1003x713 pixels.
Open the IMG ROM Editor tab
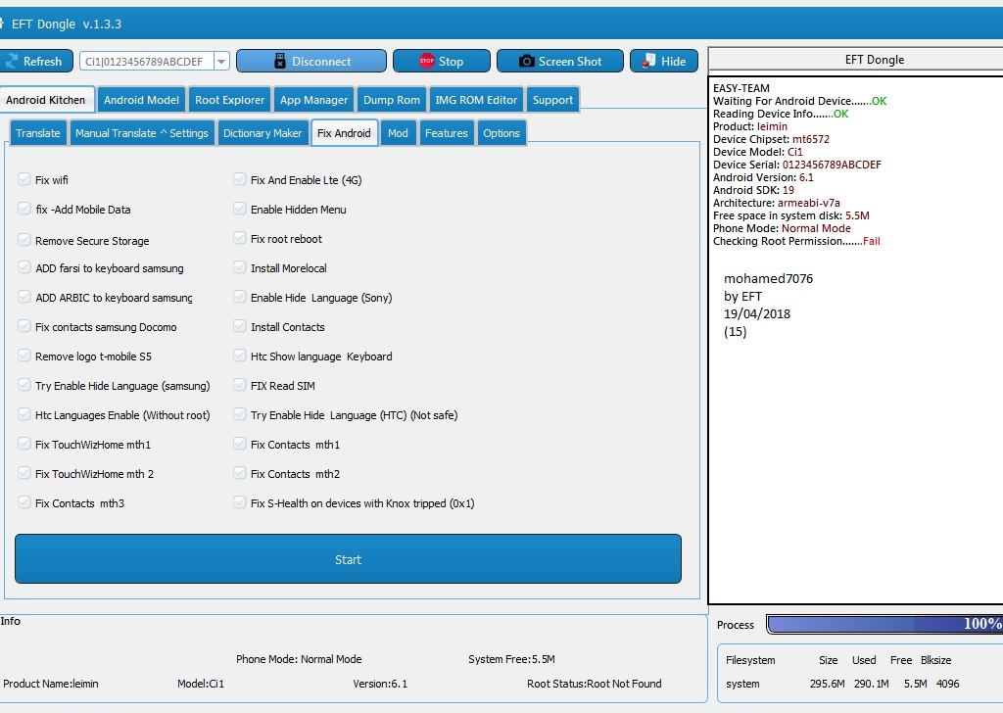click(476, 100)
